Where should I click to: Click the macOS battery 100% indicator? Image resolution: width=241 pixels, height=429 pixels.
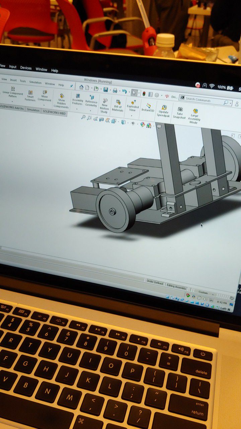[226, 87]
